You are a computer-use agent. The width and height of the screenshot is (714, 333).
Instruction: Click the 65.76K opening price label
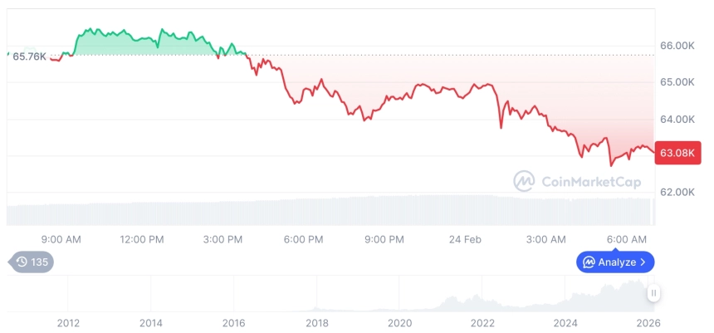(31, 56)
